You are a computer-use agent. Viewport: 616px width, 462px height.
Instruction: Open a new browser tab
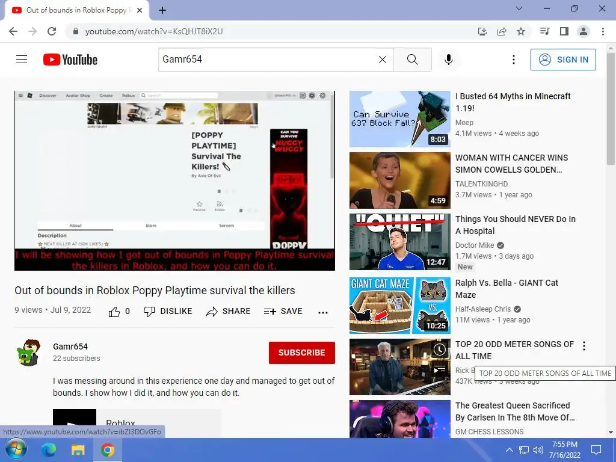[x=162, y=11]
